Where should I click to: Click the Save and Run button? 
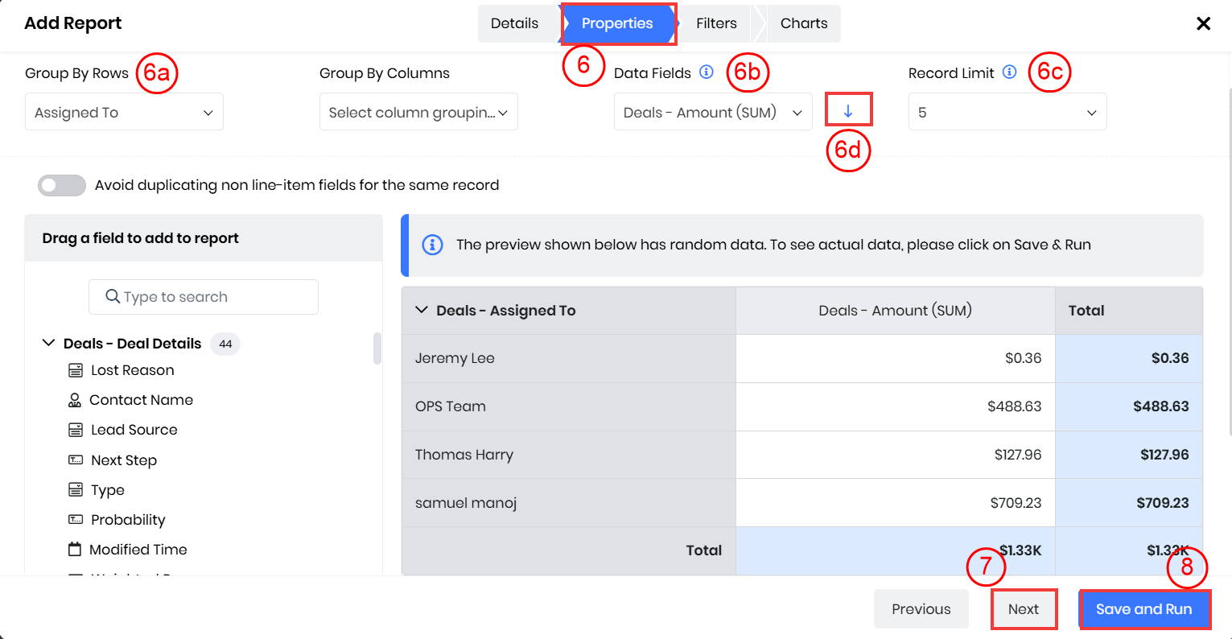pos(1143,609)
